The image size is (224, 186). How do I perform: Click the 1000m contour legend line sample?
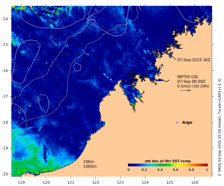[x=88, y=170]
